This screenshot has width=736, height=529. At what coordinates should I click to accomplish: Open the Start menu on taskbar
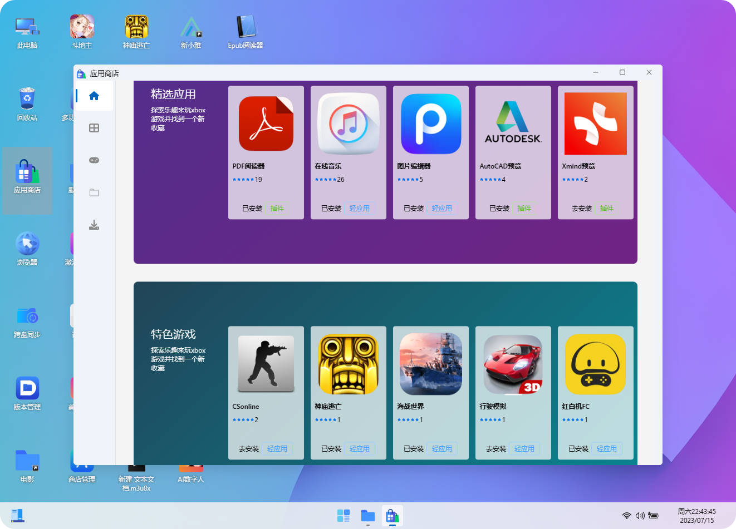tap(344, 516)
